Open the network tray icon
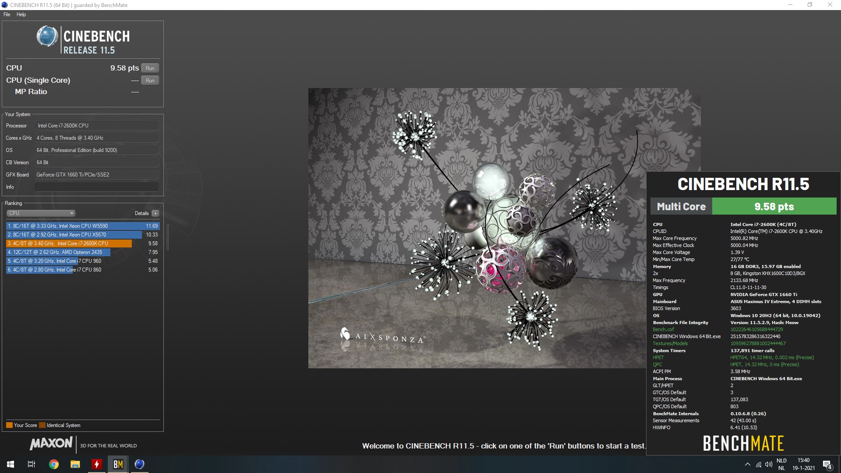The height and width of the screenshot is (473, 841). coord(759,464)
